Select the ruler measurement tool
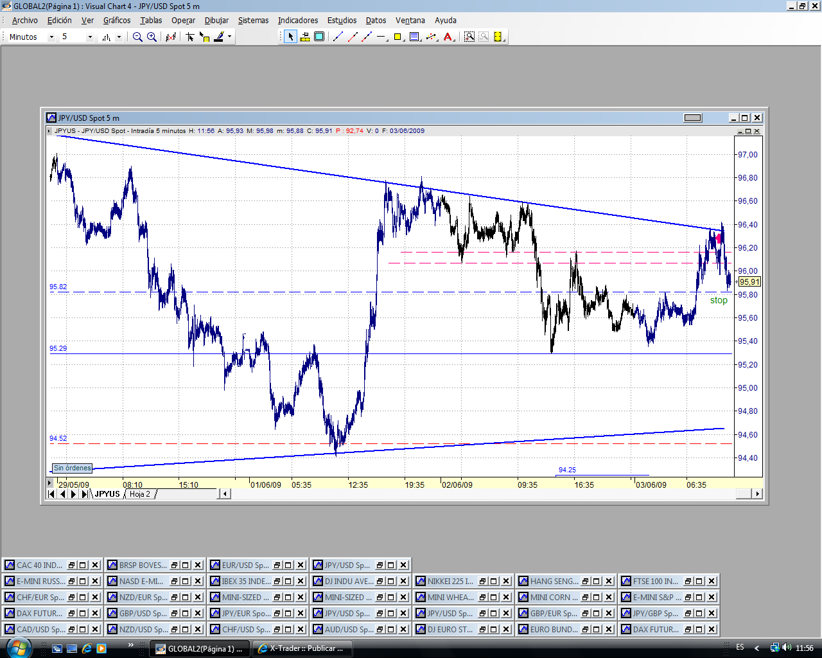 (x=304, y=37)
